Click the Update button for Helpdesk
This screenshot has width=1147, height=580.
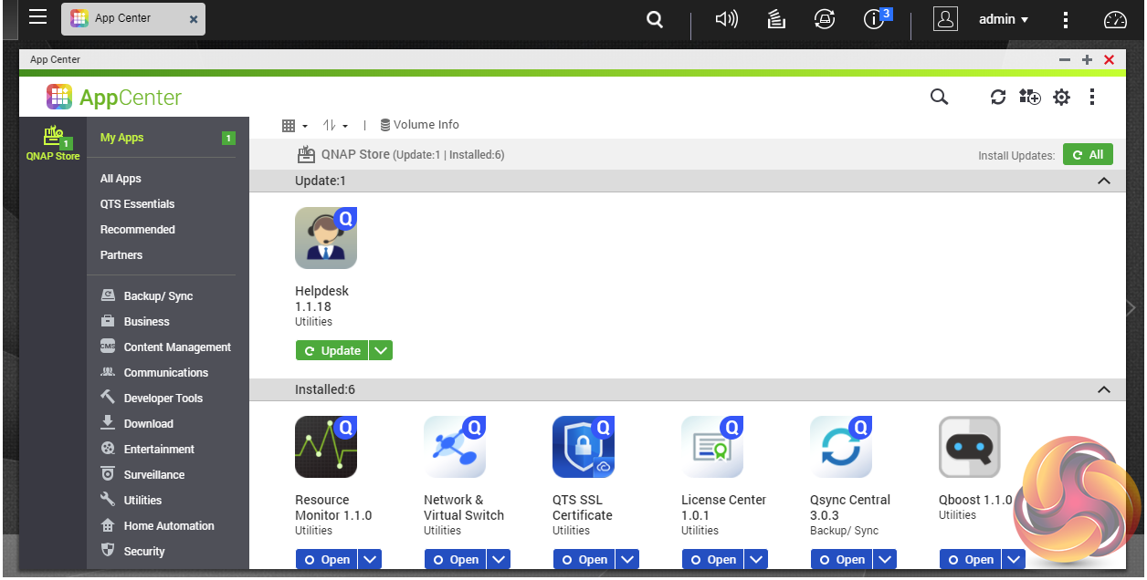click(x=332, y=350)
